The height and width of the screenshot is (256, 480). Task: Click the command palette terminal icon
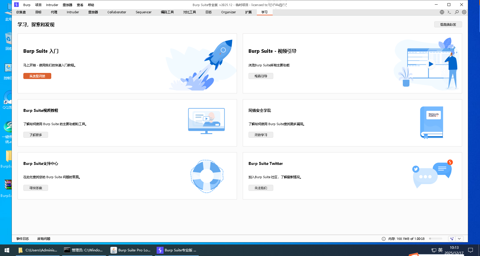tap(449, 12)
